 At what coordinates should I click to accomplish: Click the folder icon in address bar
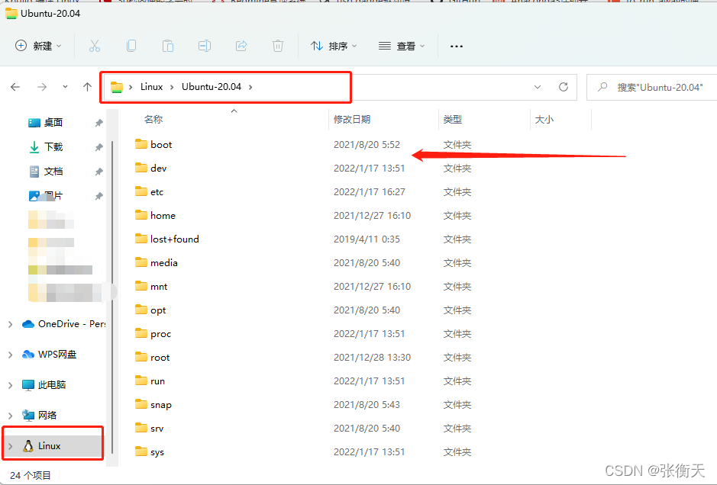click(x=117, y=87)
